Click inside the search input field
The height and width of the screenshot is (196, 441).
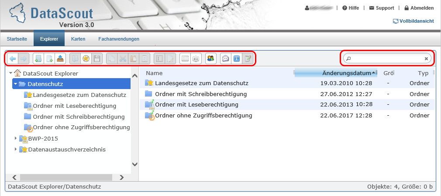pos(387,58)
